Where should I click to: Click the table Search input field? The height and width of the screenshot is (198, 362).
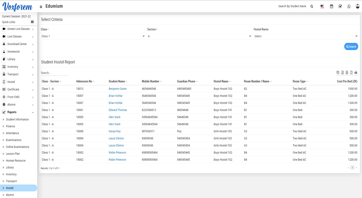[x=54, y=73]
